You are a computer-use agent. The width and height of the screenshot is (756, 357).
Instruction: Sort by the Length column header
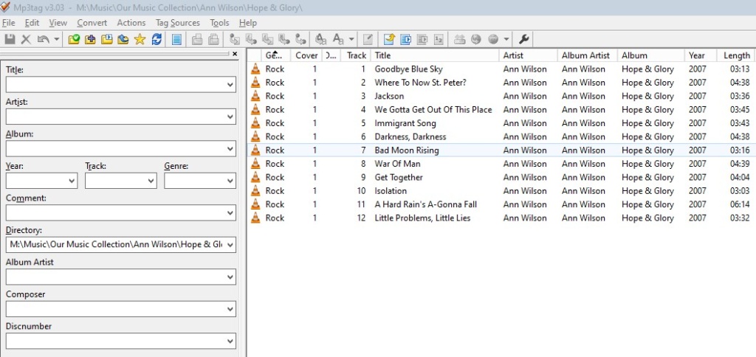point(736,55)
